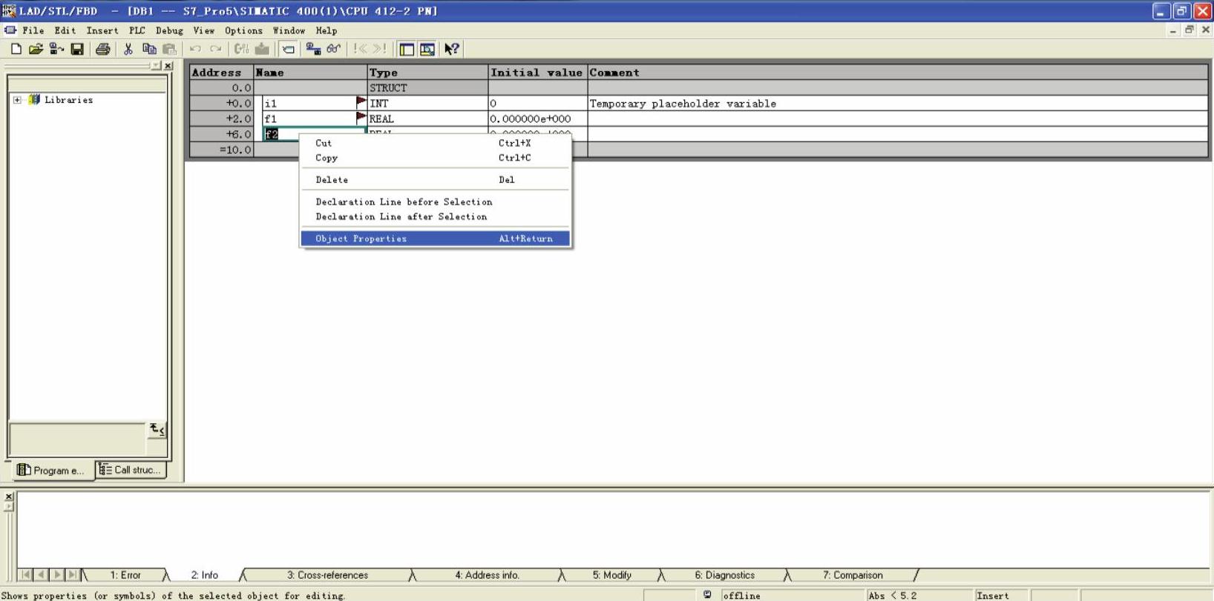Open the Debug menu
1214x601 pixels.
[x=169, y=30]
